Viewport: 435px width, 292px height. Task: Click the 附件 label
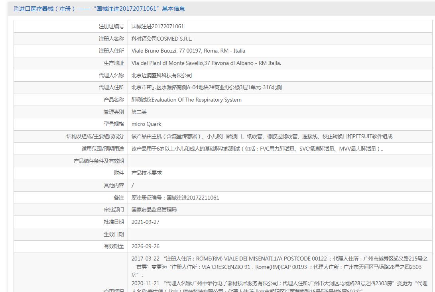click(119, 173)
